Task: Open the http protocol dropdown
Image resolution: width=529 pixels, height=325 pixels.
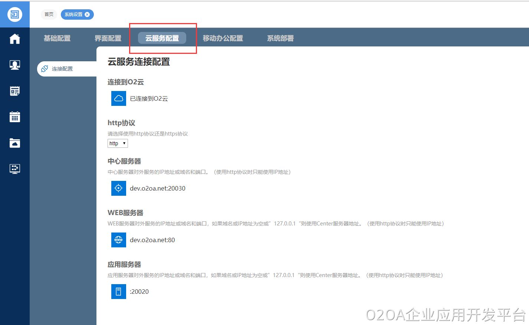Action: pyautogui.click(x=117, y=143)
